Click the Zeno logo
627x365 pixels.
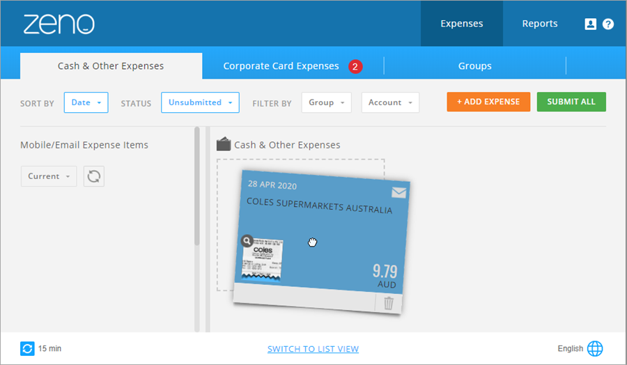[x=59, y=24]
